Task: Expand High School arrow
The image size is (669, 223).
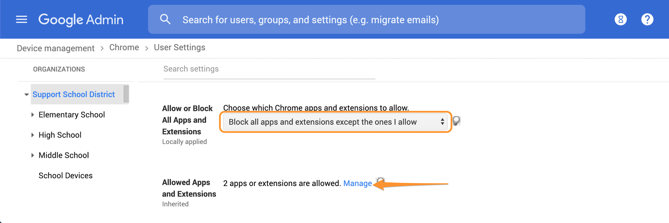Action: tap(33, 135)
